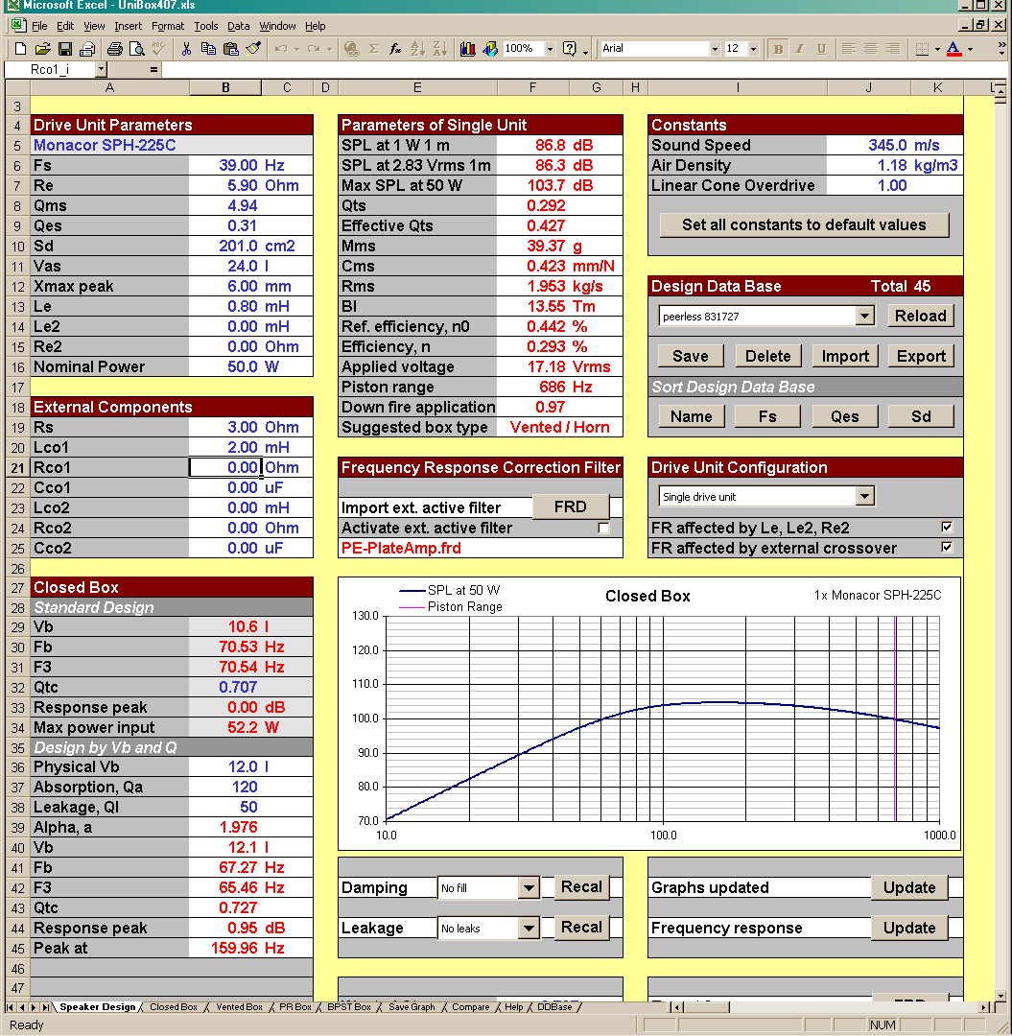Toggle Bold formatting button

point(778,49)
